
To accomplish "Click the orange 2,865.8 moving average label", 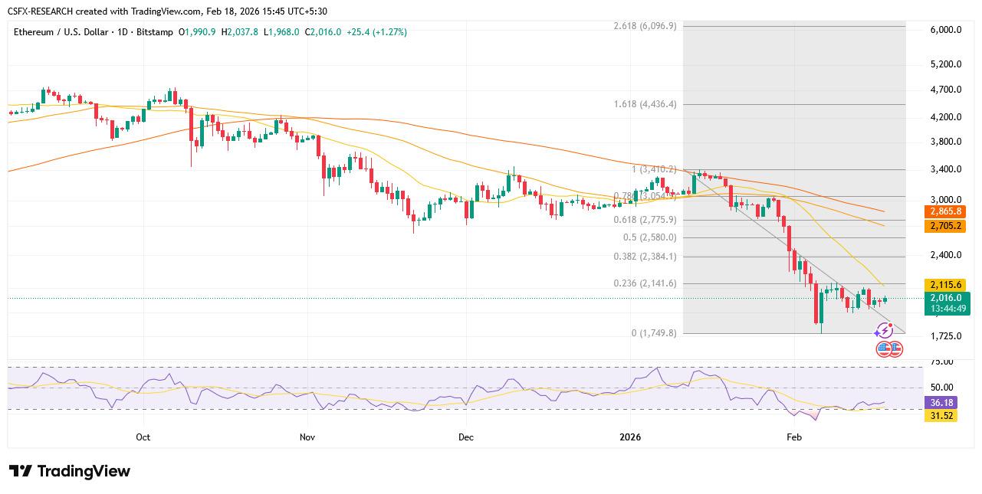I will 947,211.
